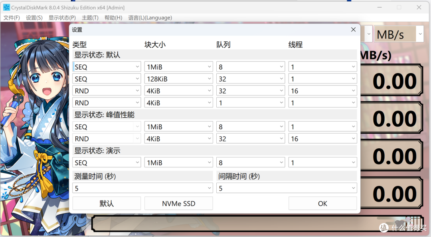
Task: Open the queue 1 dropdown in fourth default row
Action: tap(251, 103)
